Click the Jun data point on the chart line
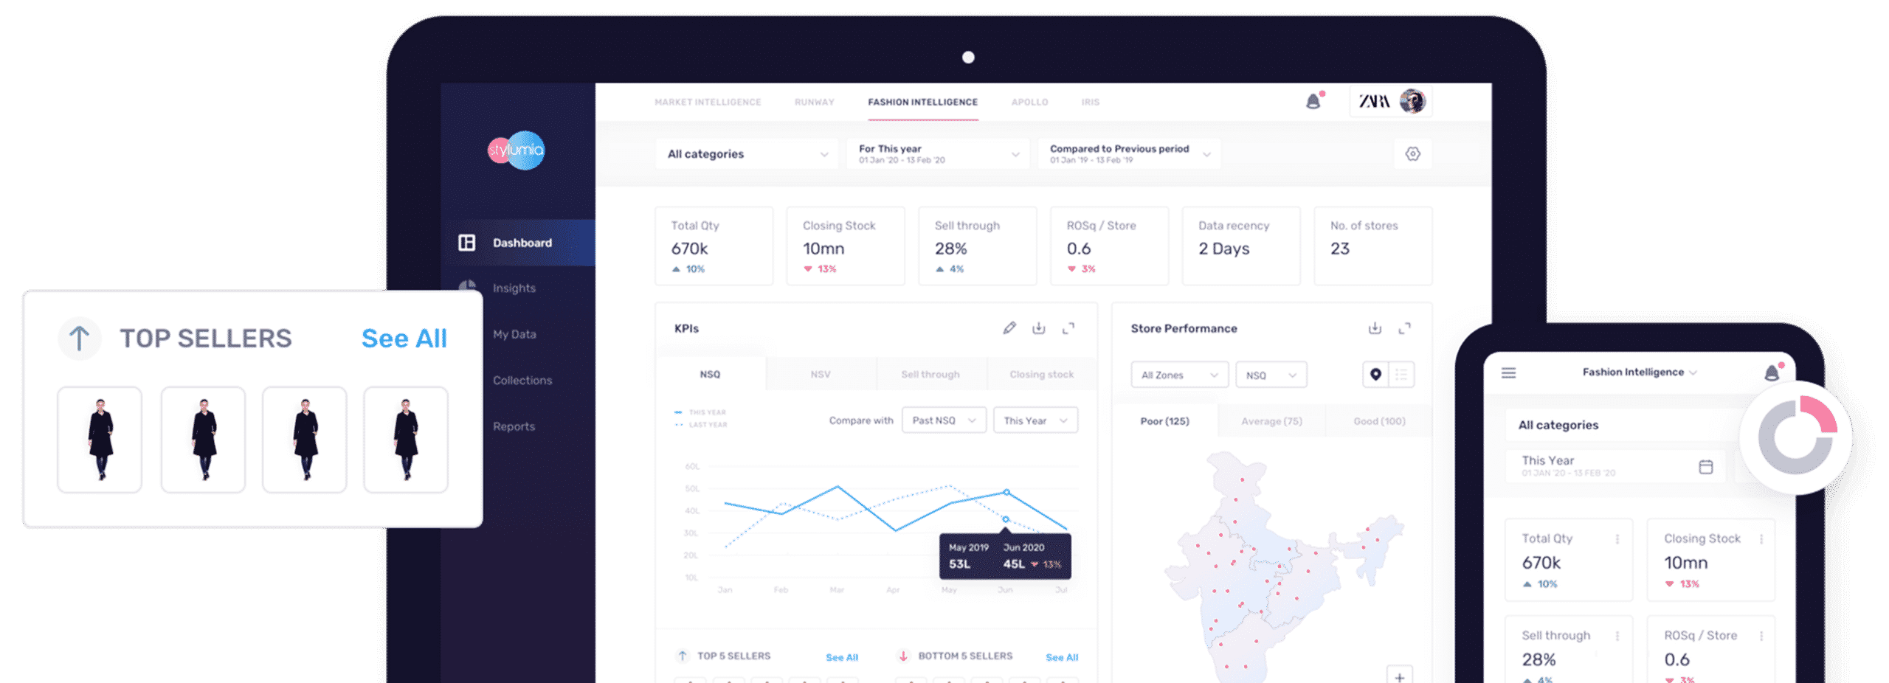This screenshot has height=683, width=1889. point(1006,492)
